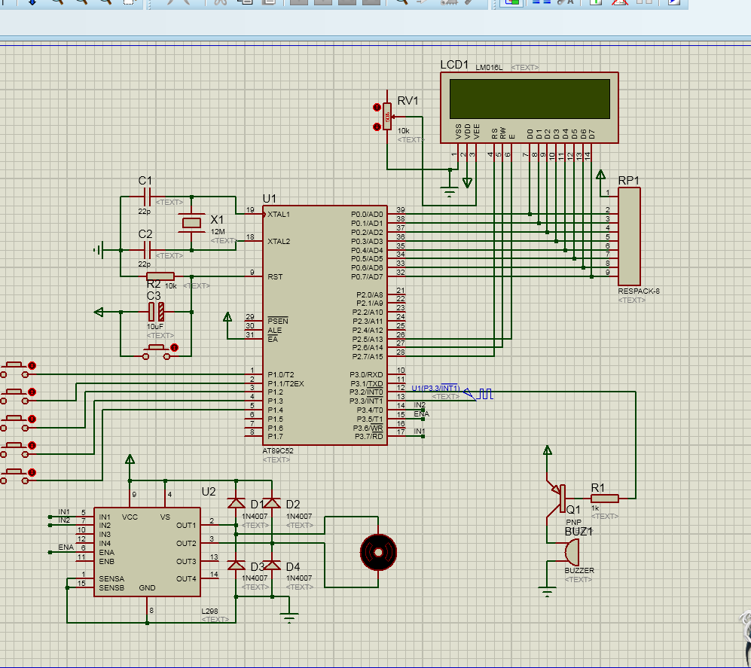The width and height of the screenshot is (751, 668).
Task: Click RV1 lower red decrement dot
Action: pos(377,127)
